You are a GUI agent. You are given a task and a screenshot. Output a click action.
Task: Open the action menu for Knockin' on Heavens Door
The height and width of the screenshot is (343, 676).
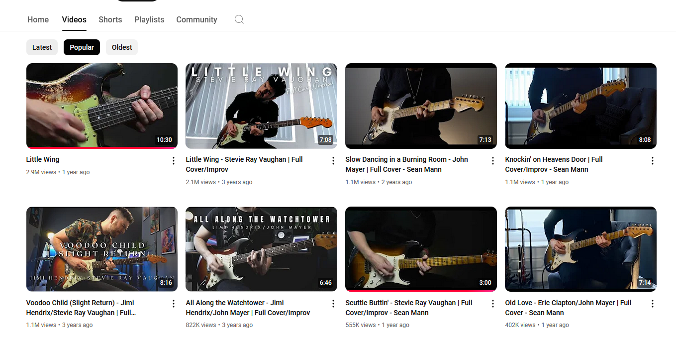pos(653,161)
